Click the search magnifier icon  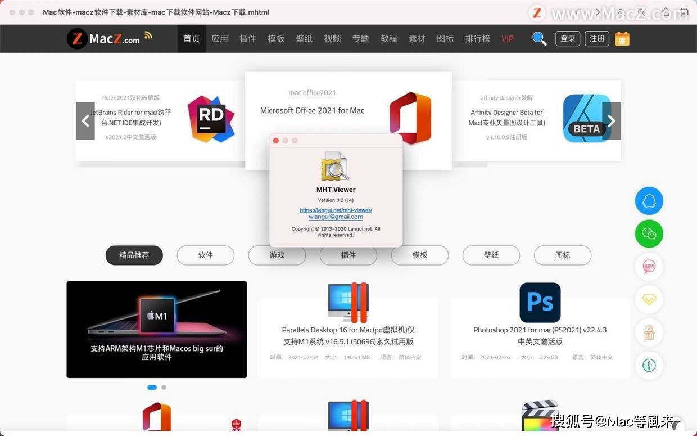point(539,38)
